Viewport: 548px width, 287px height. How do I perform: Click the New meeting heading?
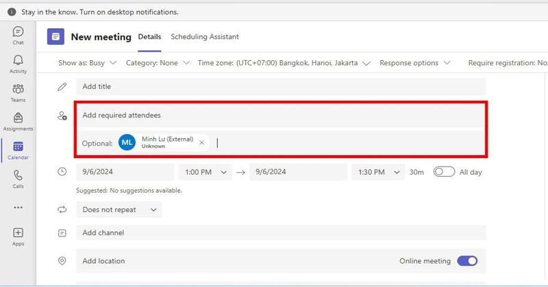pos(101,37)
